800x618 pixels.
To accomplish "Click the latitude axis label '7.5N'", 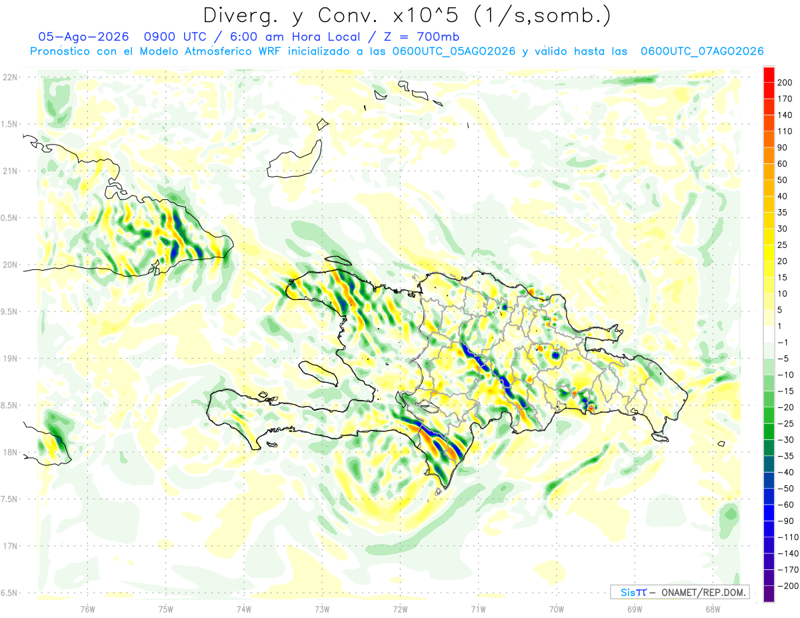I will coord(9,500).
